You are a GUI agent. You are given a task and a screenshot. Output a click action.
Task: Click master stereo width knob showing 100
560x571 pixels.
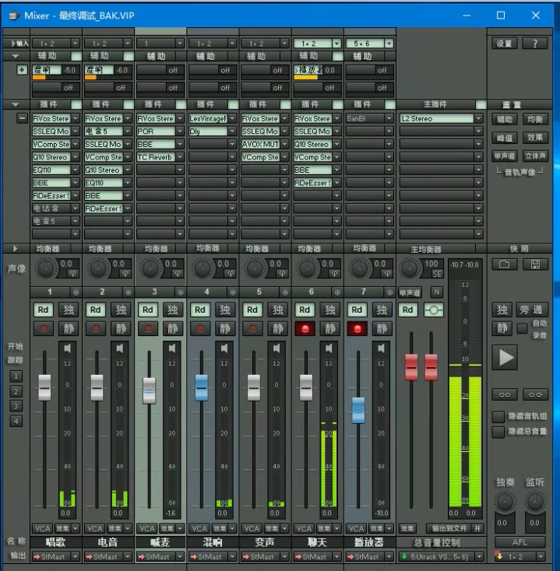410,268
